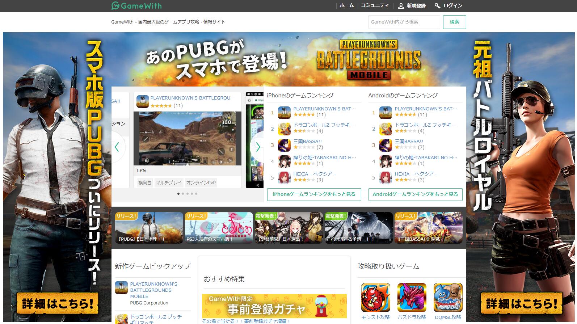Viewport: 577px width, 324px height.
Task: Open PLAYERUNKNOWN'S BAT… link in iPhone ranking
Action: [325, 109]
